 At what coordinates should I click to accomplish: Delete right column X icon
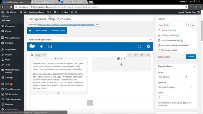124,58
